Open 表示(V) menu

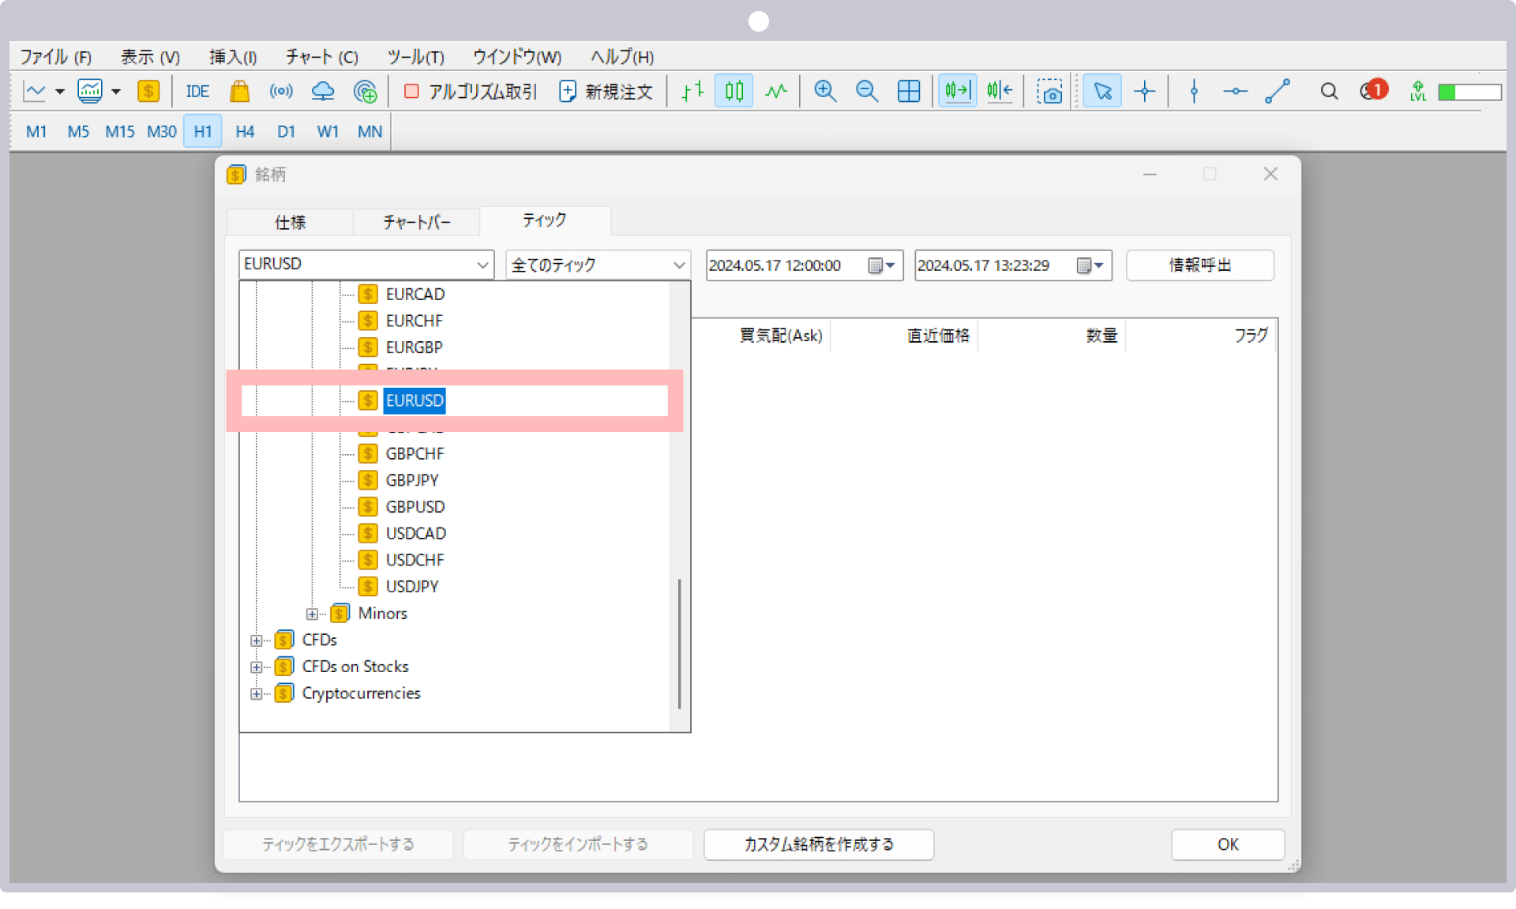click(x=150, y=57)
